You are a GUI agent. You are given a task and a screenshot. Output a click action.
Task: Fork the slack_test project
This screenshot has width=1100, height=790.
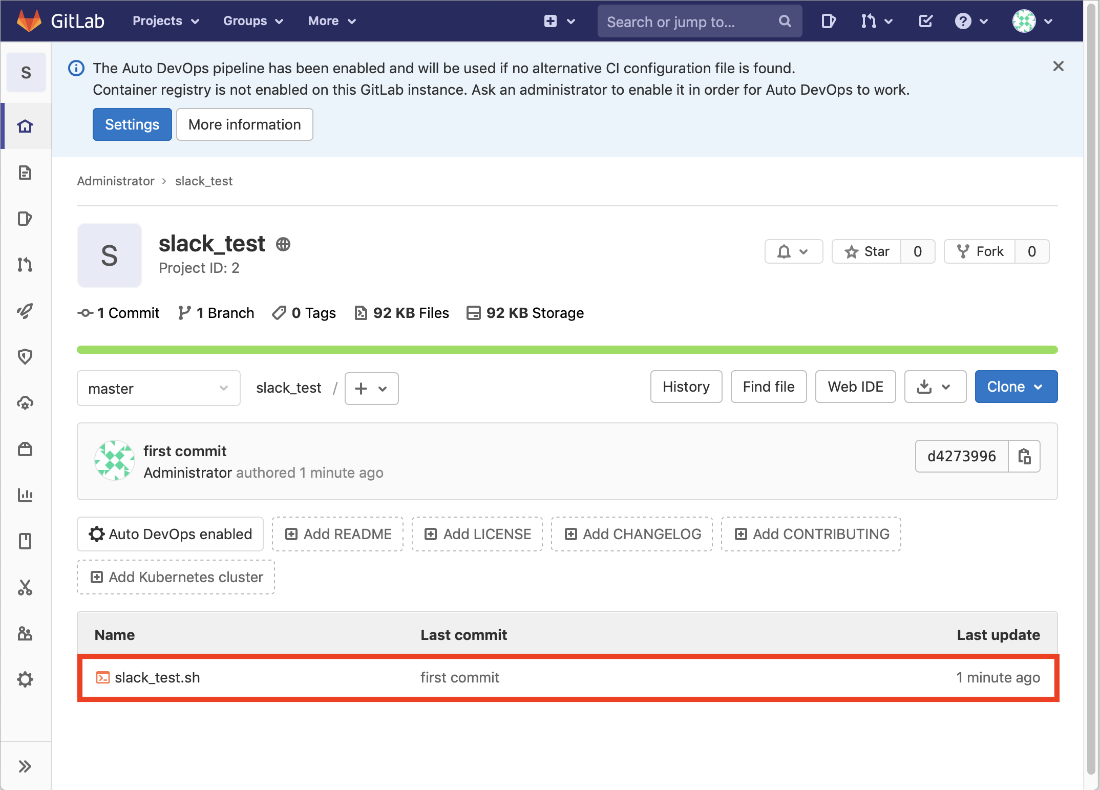[980, 251]
